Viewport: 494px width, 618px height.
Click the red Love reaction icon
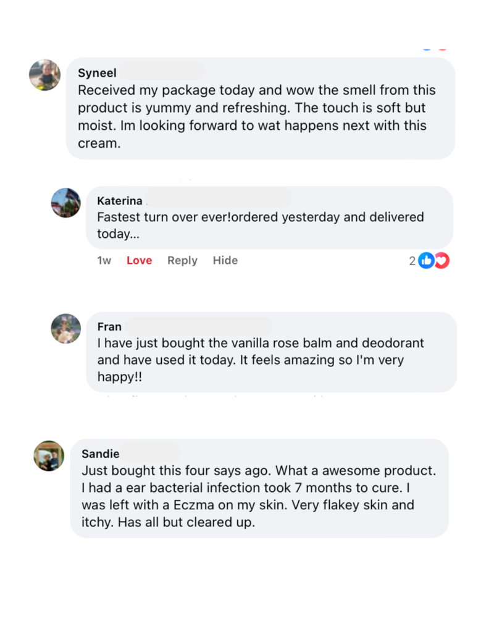[441, 260]
